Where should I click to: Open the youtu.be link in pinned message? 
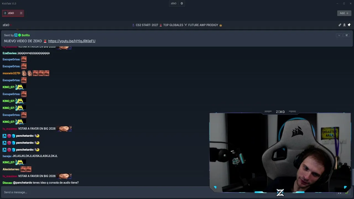pos(72,41)
